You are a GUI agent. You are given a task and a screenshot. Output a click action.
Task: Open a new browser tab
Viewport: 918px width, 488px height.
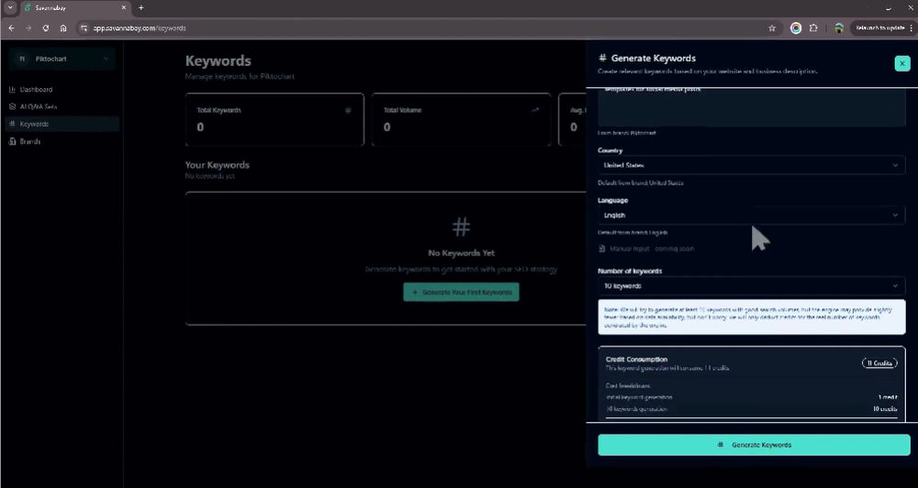pyautogui.click(x=141, y=7)
